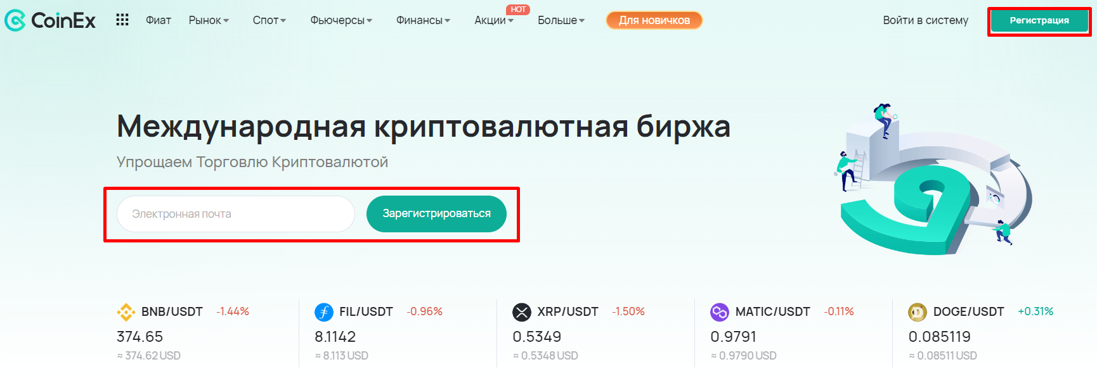Screen dimensions: 1097x376
Task: Expand the Больше dropdown
Action: tap(561, 20)
